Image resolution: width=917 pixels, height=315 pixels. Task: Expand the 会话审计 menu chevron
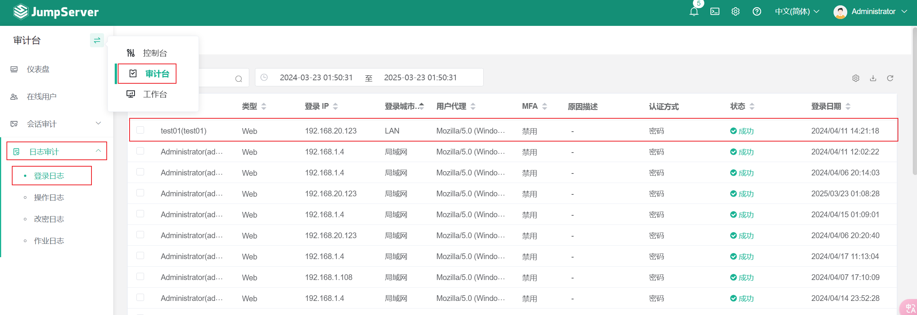click(98, 123)
